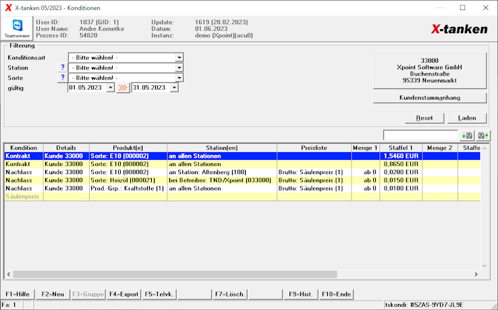The height and width of the screenshot is (310, 498).
Task: Sort by the Kondition column header
Action: (x=24, y=148)
